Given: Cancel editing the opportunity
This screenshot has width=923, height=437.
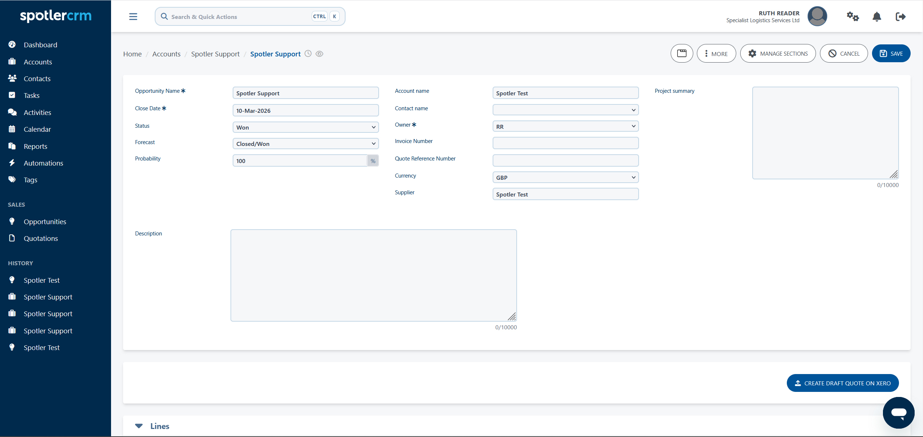Looking at the screenshot, I should click(844, 53).
